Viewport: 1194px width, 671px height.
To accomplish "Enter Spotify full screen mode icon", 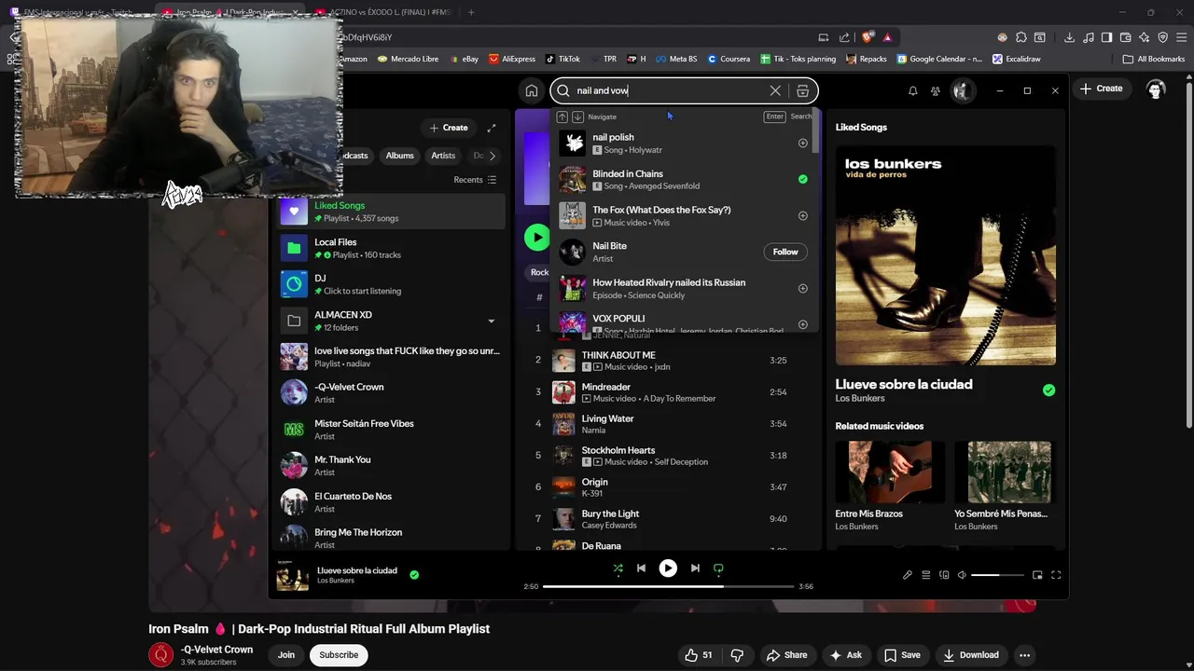I will point(1056,575).
